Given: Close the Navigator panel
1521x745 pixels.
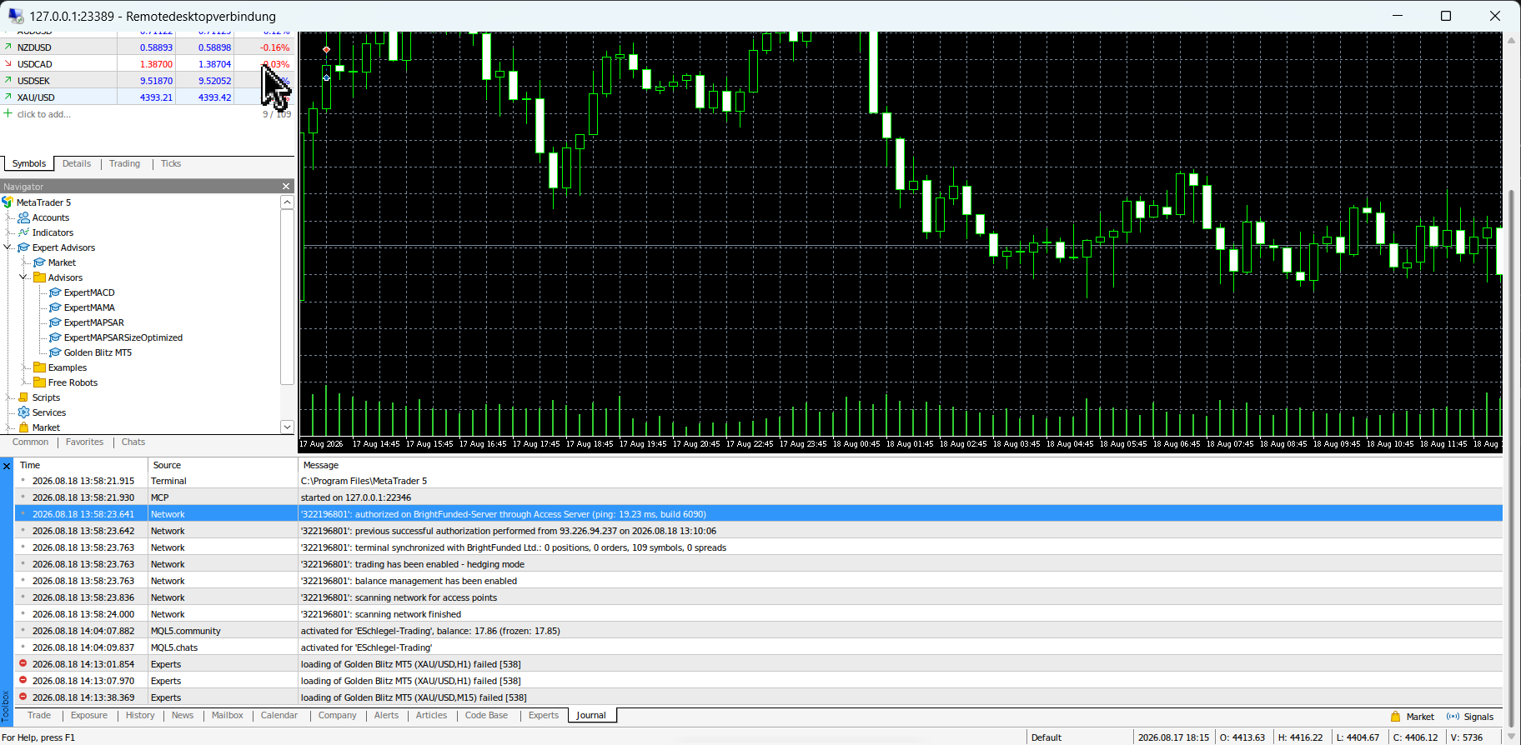Looking at the screenshot, I should pos(286,187).
